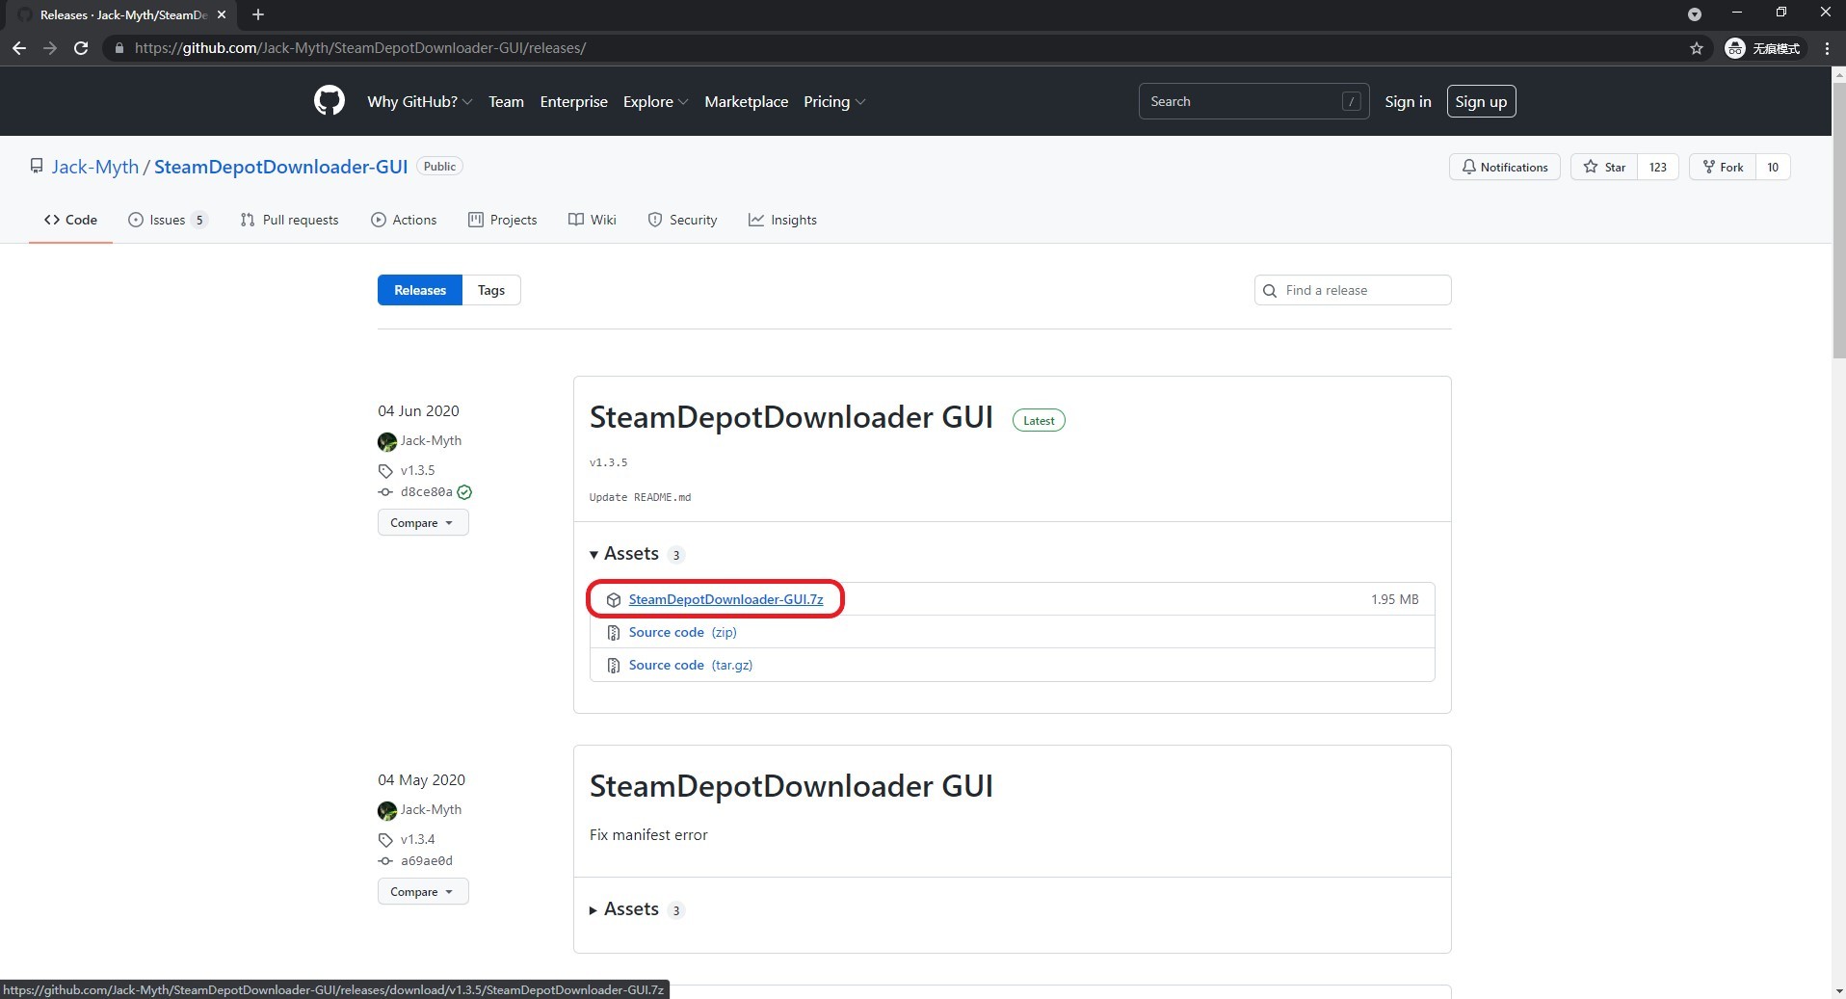Viewport: 1846px width, 999px height.
Task: Open the Code tab
Action: [70, 220]
